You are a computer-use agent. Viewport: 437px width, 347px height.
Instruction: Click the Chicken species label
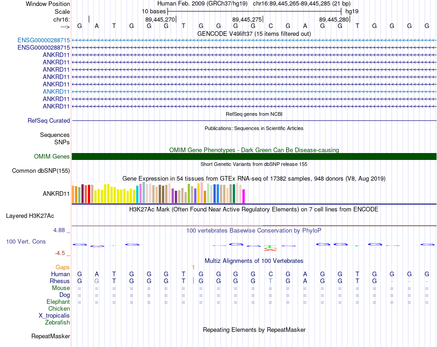pos(59,308)
